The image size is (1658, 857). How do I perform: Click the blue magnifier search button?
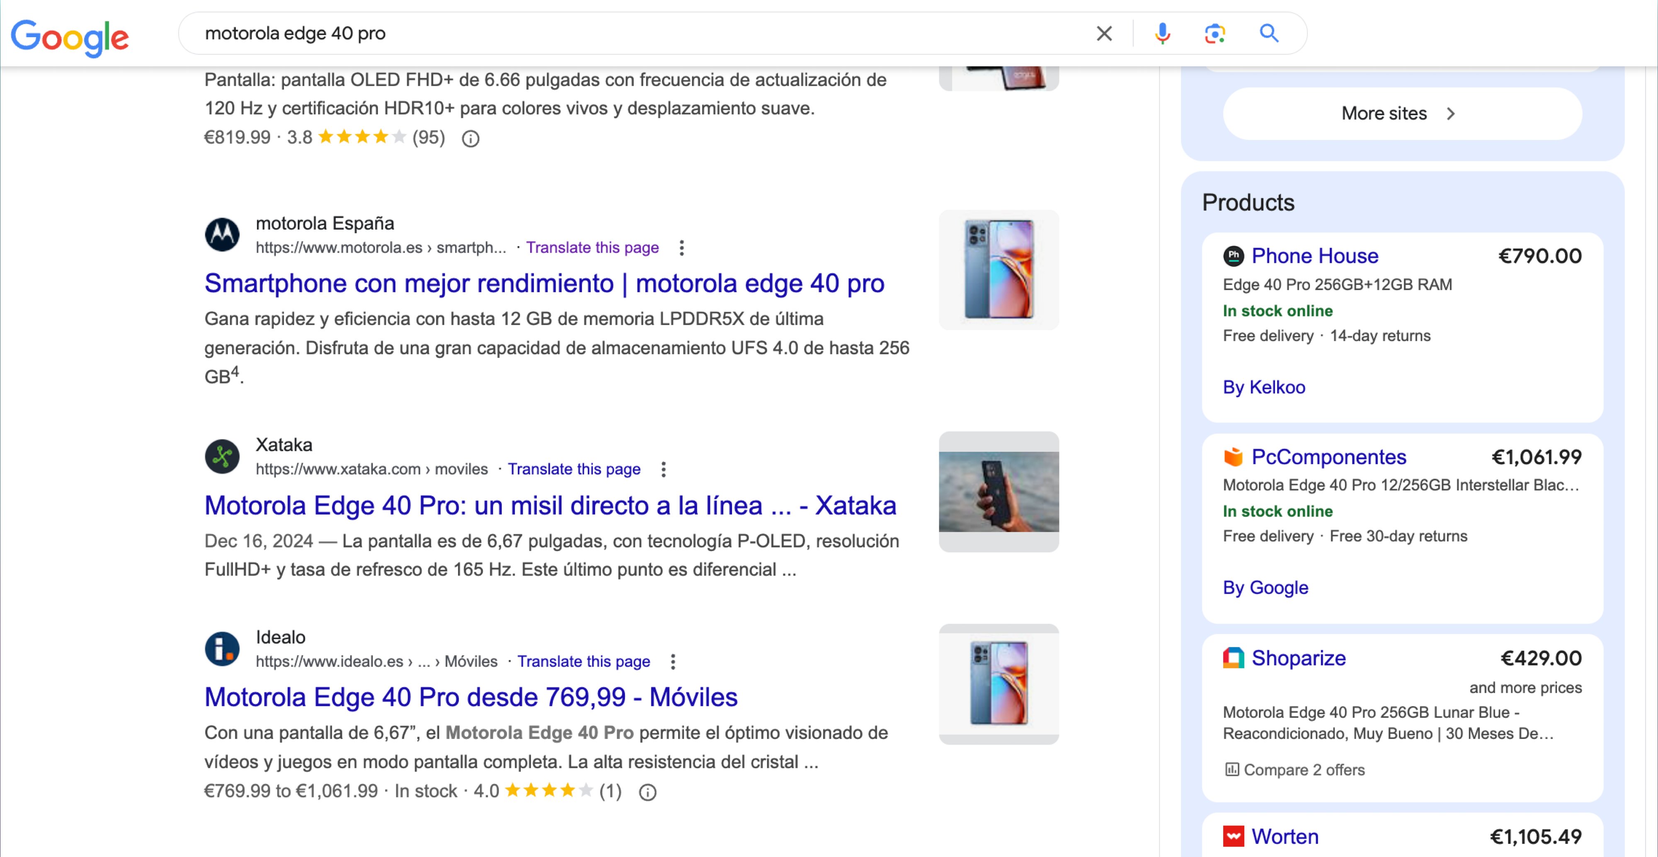[x=1269, y=34]
